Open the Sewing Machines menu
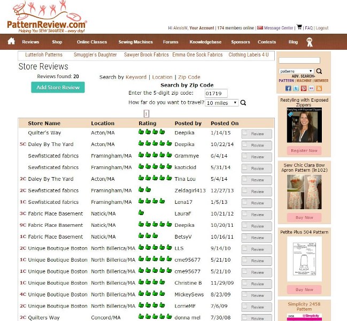This screenshot has width=347, height=321. tap(135, 42)
